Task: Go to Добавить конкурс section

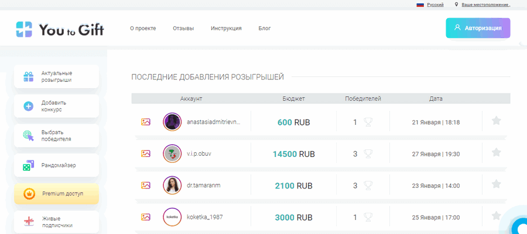Action: 56,106
